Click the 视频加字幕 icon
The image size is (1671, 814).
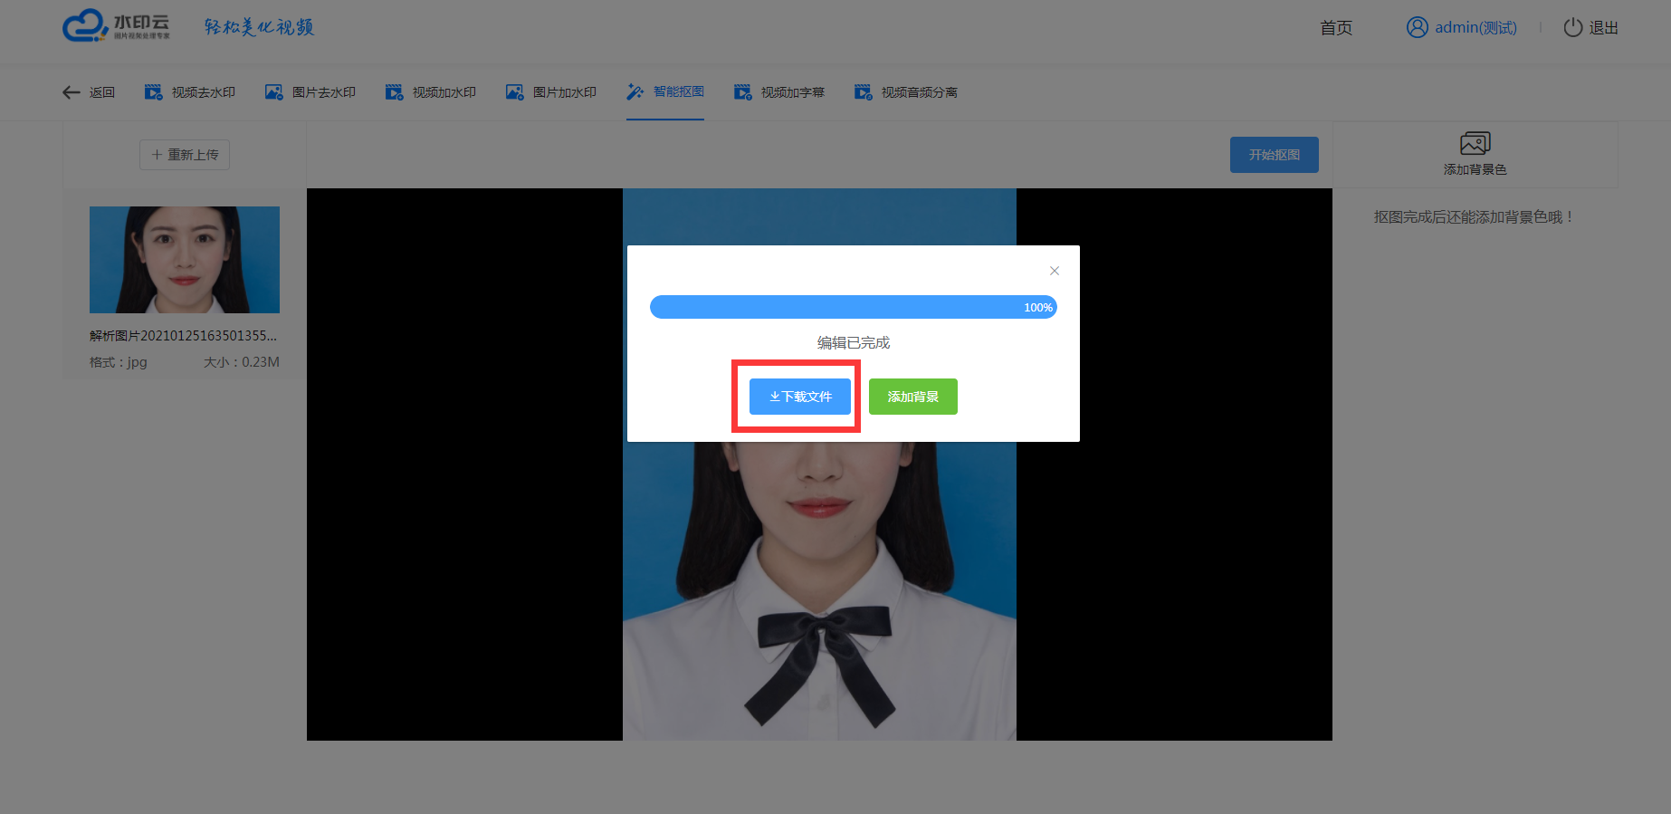(742, 92)
